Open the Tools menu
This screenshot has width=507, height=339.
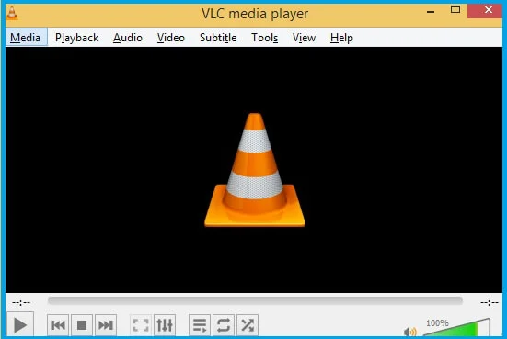[x=264, y=38]
